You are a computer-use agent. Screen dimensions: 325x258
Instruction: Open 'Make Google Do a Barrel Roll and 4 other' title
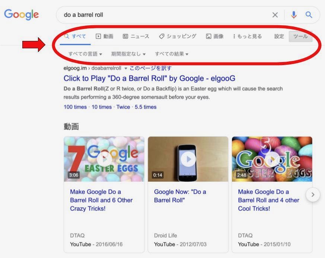(269, 200)
